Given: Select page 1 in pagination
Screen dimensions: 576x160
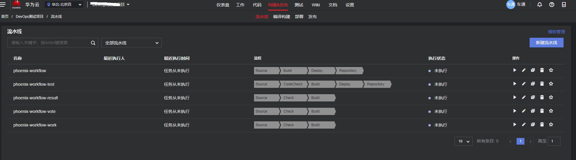Looking at the screenshot, I should pyautogui.click(x=521, y=141).
